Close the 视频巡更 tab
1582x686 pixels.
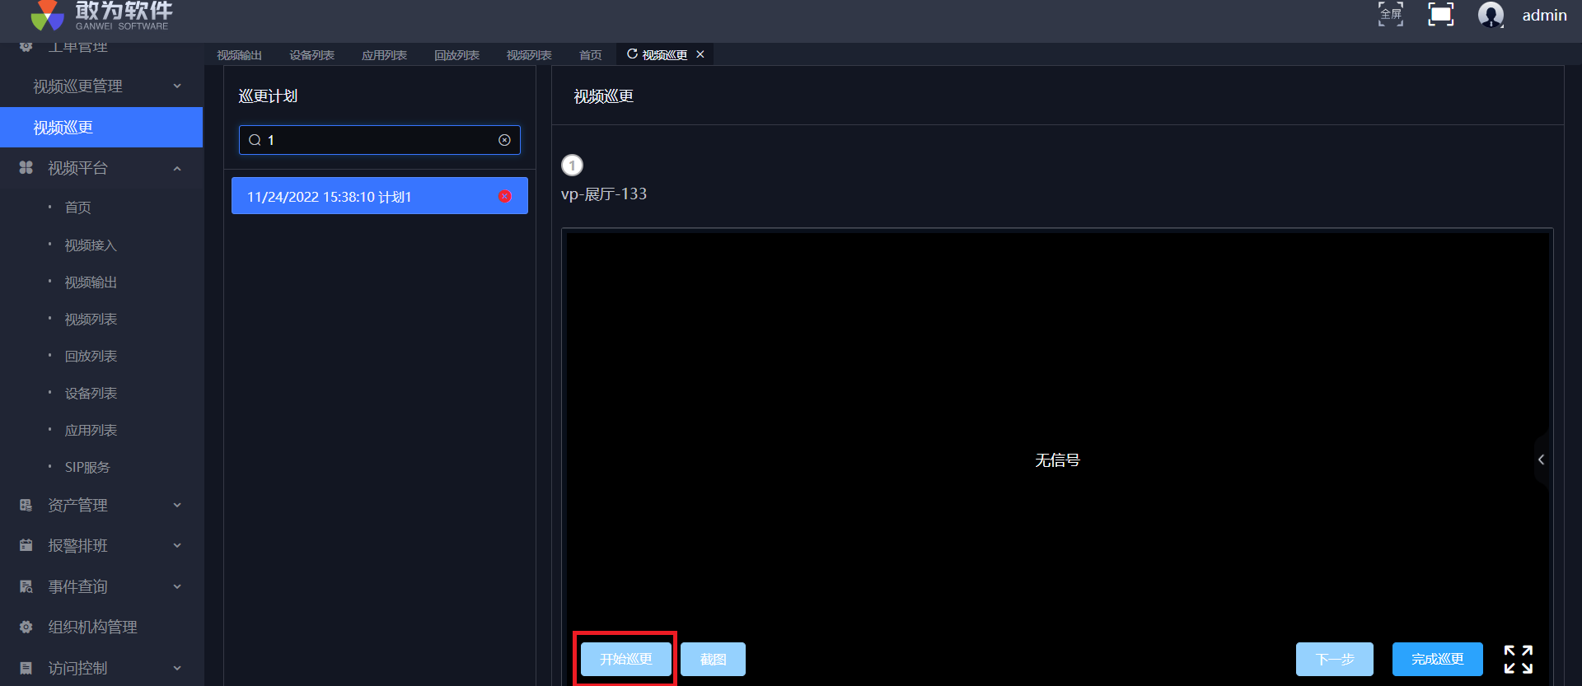click(x=700, y=54)
